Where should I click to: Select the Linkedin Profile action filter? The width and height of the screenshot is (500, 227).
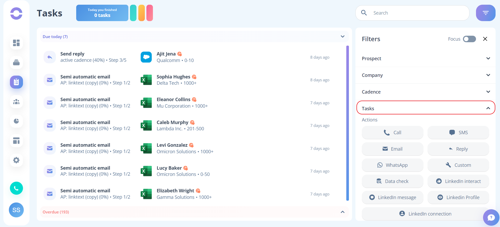458,197
